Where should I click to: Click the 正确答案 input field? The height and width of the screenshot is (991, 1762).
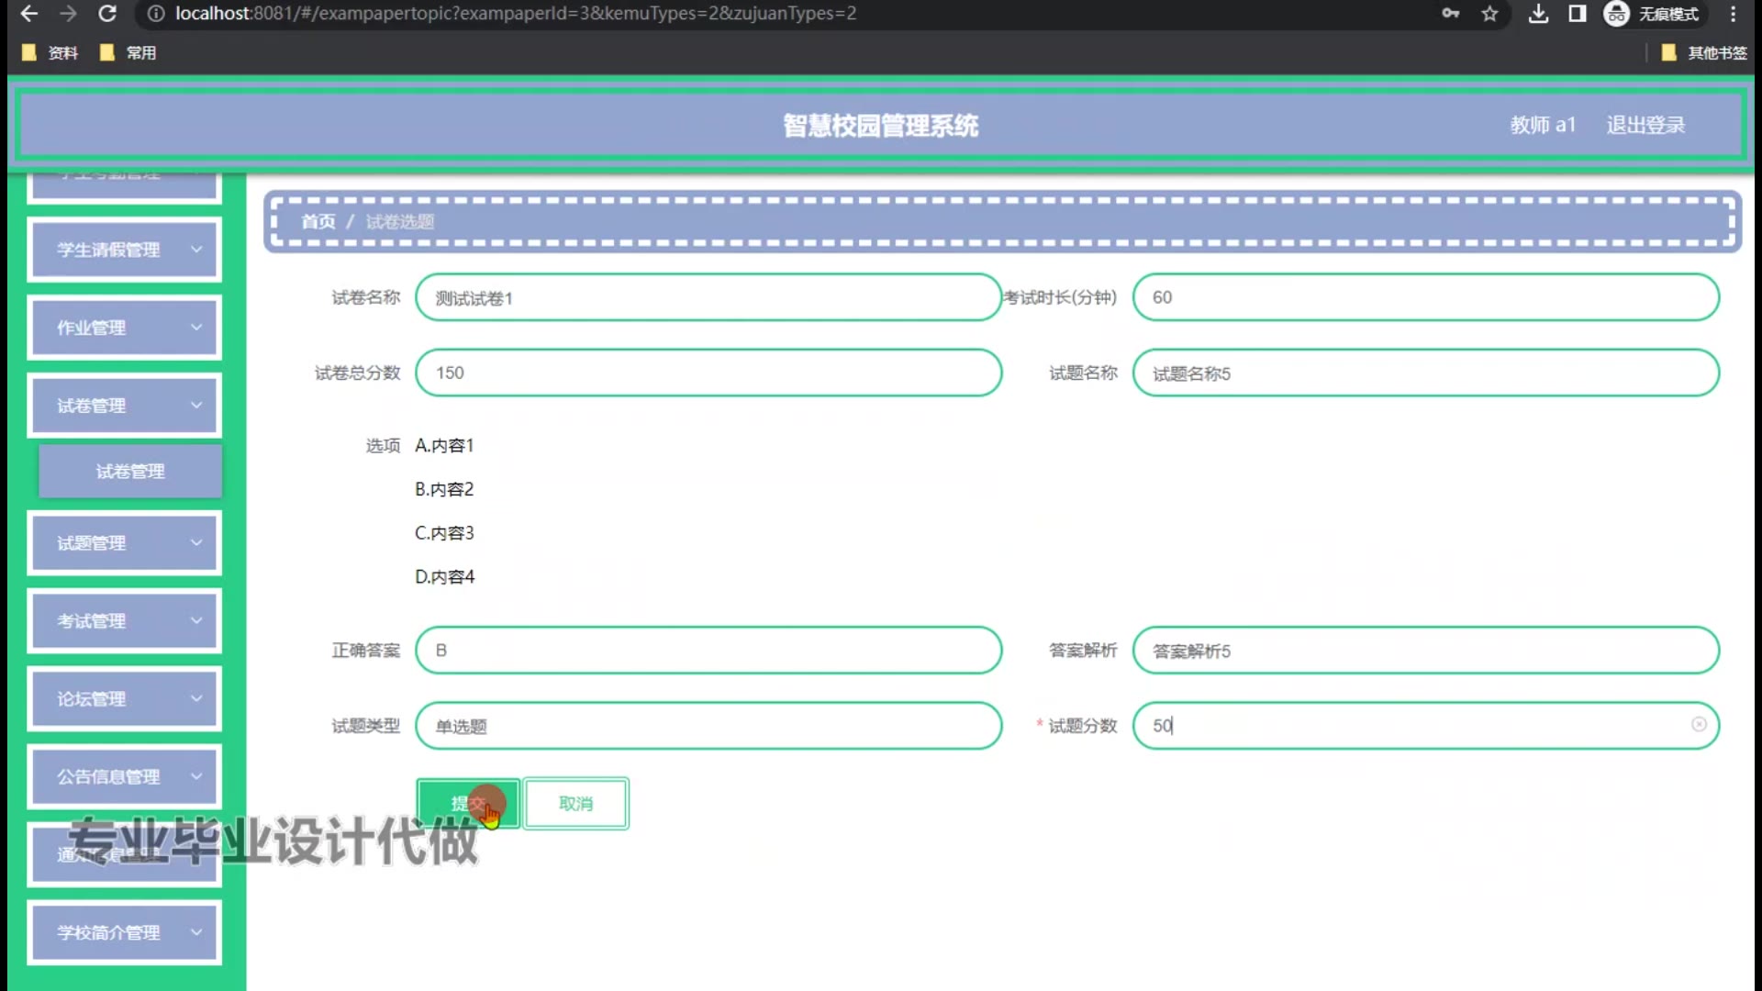click(708, 651)
